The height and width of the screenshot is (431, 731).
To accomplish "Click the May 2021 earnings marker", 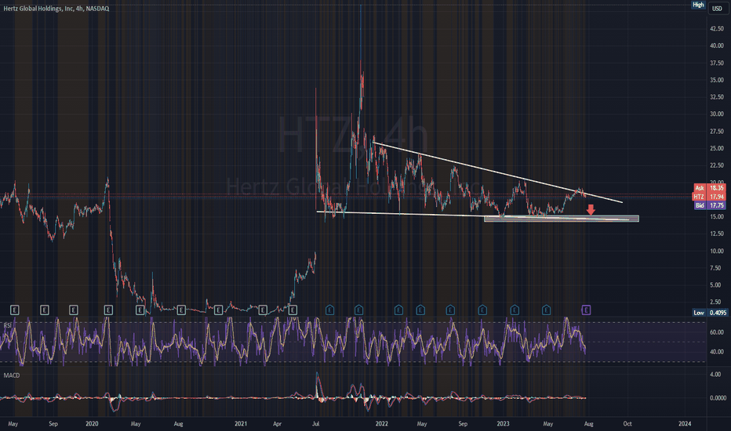I will coord(293,310).
